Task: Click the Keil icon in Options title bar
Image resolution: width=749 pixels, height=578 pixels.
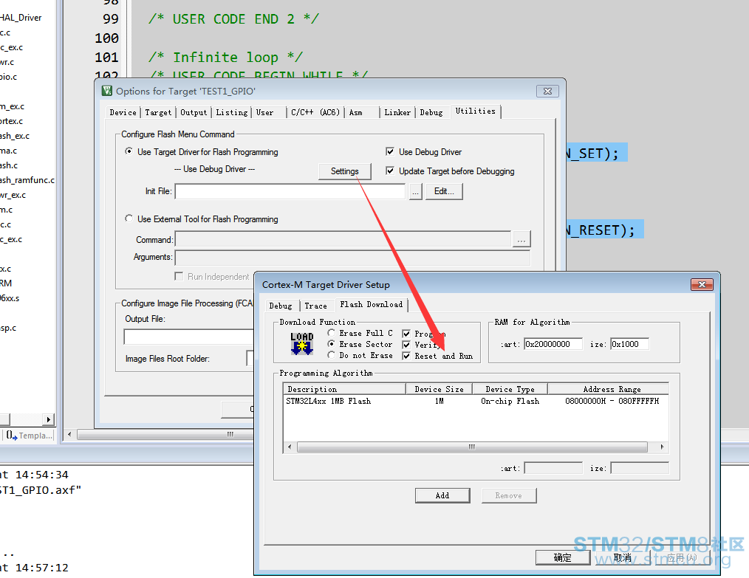Action: pos(107,91)
